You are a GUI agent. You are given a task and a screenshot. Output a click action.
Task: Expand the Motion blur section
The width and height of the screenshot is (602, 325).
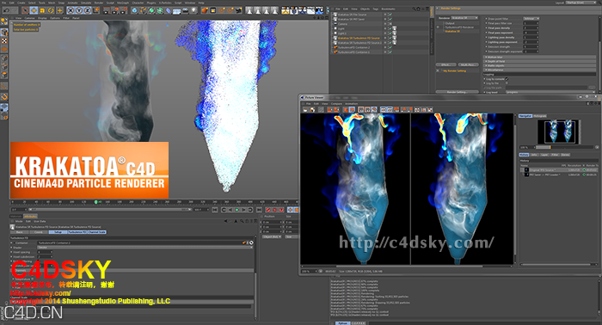tap(539, 57)
